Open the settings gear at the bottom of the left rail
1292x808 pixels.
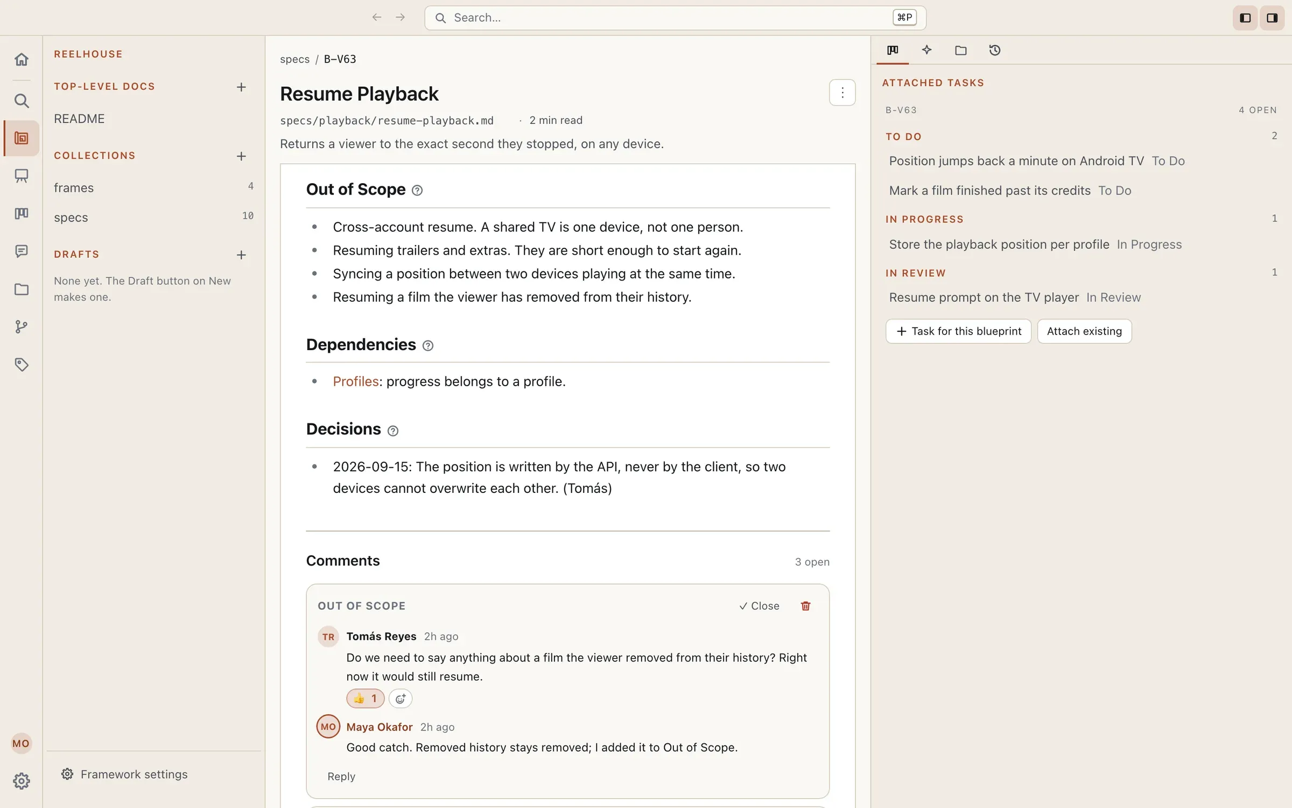tap(22, 781)
